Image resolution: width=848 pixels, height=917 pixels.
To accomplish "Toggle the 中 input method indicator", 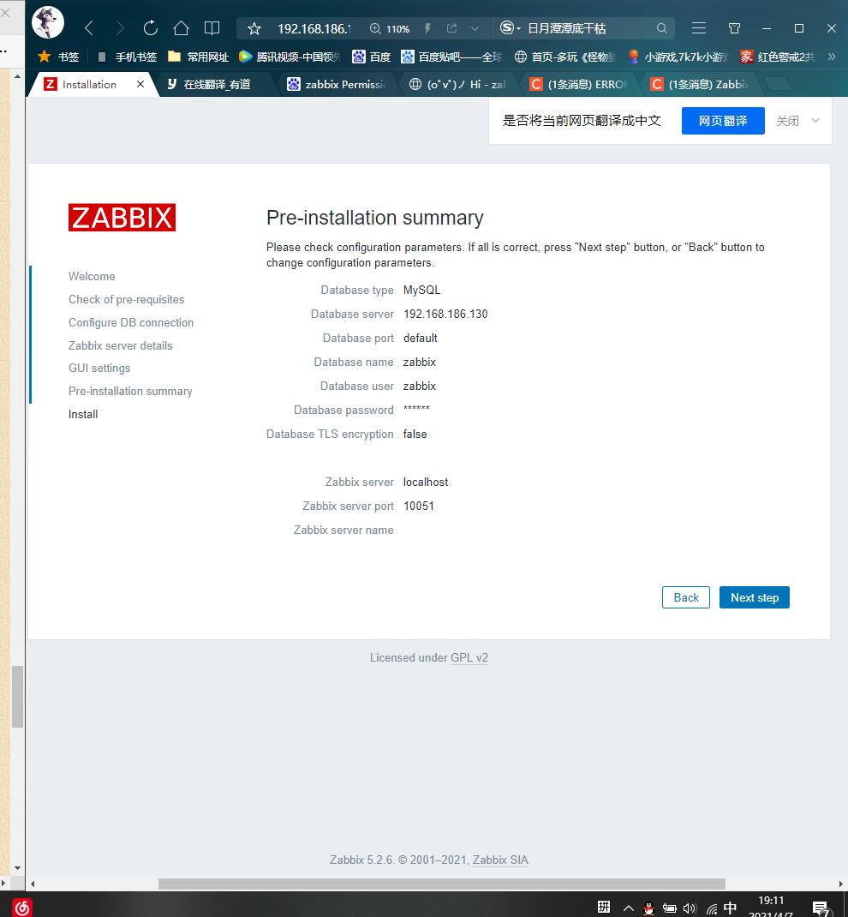I will click(x=730, y=908).
